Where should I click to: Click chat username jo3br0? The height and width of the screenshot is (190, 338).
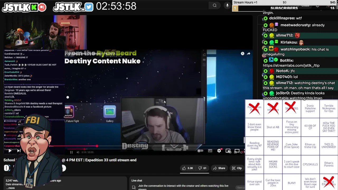tap(283, 93)
